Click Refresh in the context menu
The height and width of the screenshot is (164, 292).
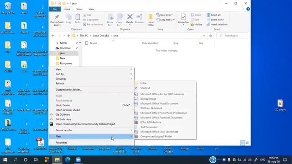point(91,83)
